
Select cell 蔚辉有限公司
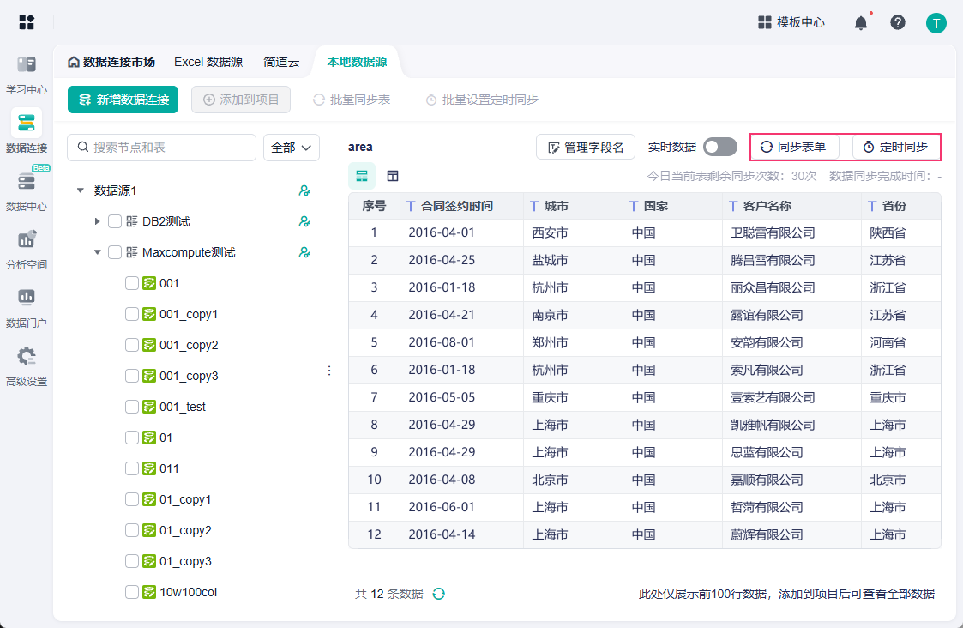pos(791,534)
